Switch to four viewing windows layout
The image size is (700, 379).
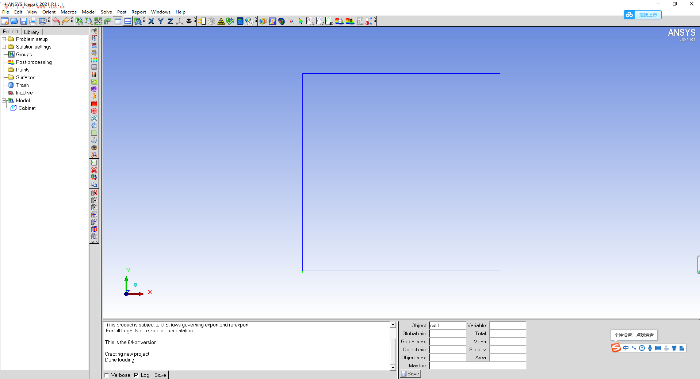(128, 21)
